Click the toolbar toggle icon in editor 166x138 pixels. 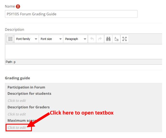10,39
